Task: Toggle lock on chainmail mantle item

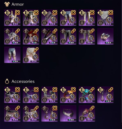Action: (x=26, y=60)
